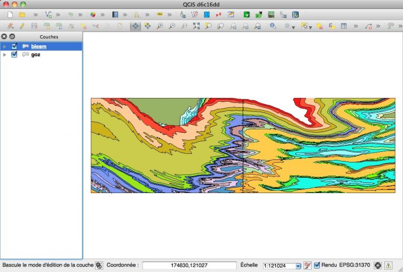Image resolution: width=403 pixels, height=272 pixels.
Task: Open the CRS status globe icon
Action: tap(378, 265)
